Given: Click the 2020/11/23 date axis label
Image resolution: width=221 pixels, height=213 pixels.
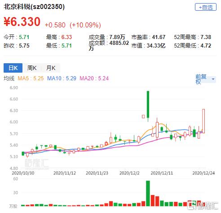Looking at the screenshot, I should coord(97,173).
